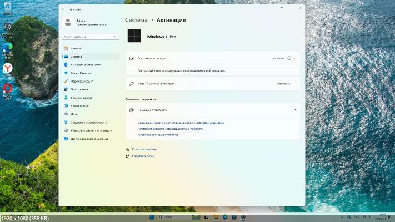Open File Explorer from the taskbar

216,217
